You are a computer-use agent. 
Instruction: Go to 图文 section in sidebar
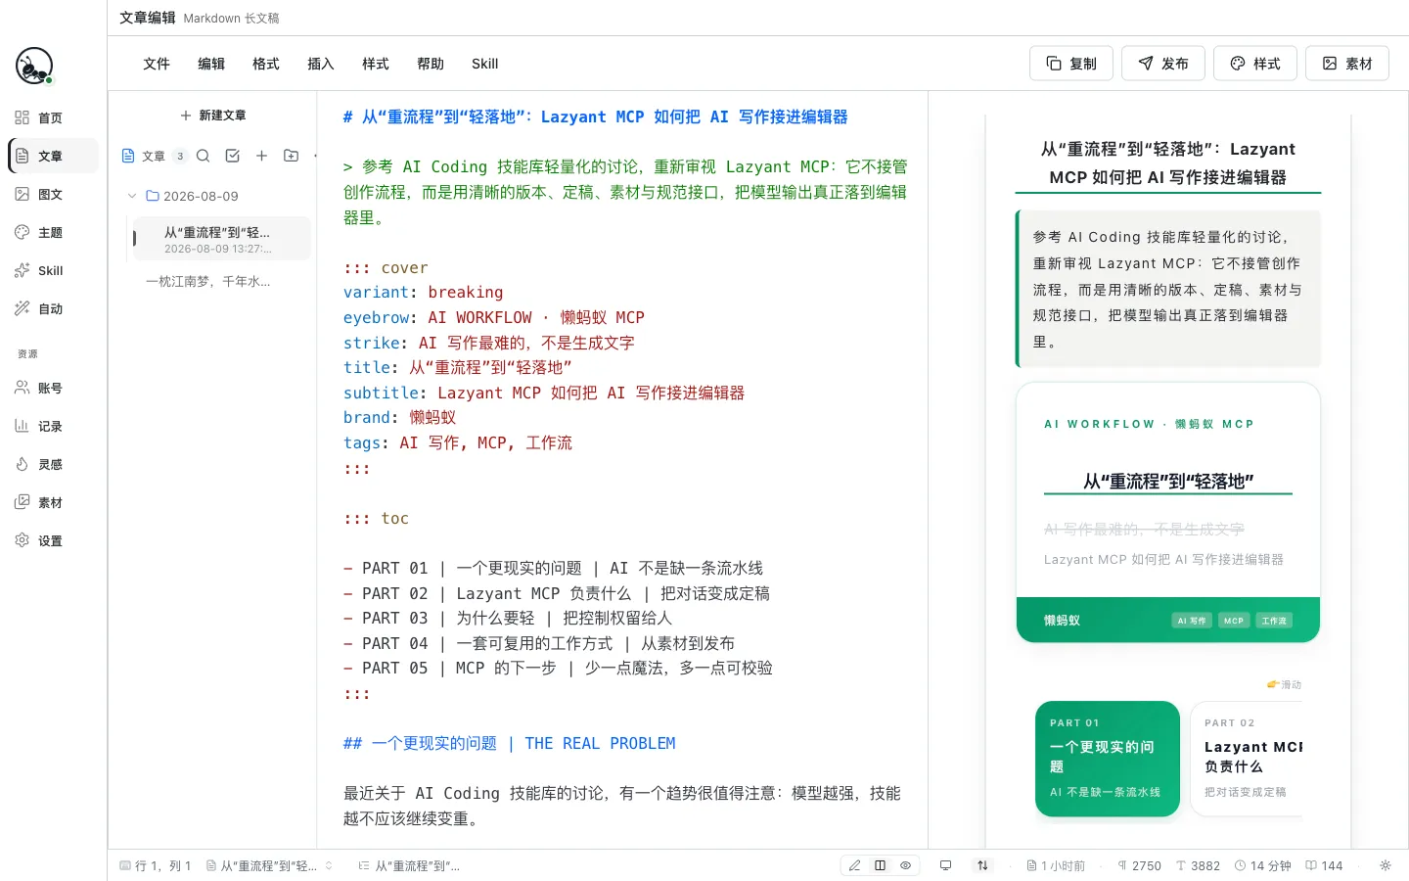(54, 194)
